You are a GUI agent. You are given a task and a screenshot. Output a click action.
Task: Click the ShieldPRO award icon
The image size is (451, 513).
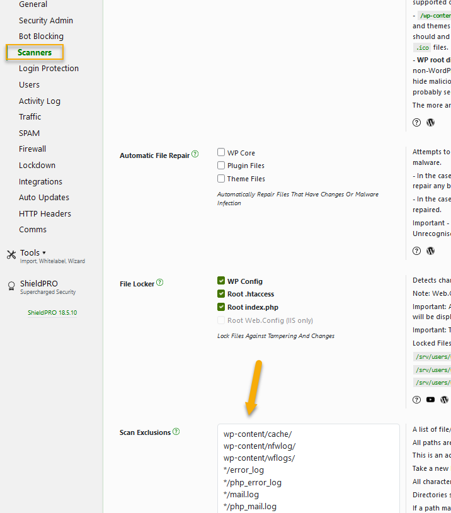(x=11, y=286)
